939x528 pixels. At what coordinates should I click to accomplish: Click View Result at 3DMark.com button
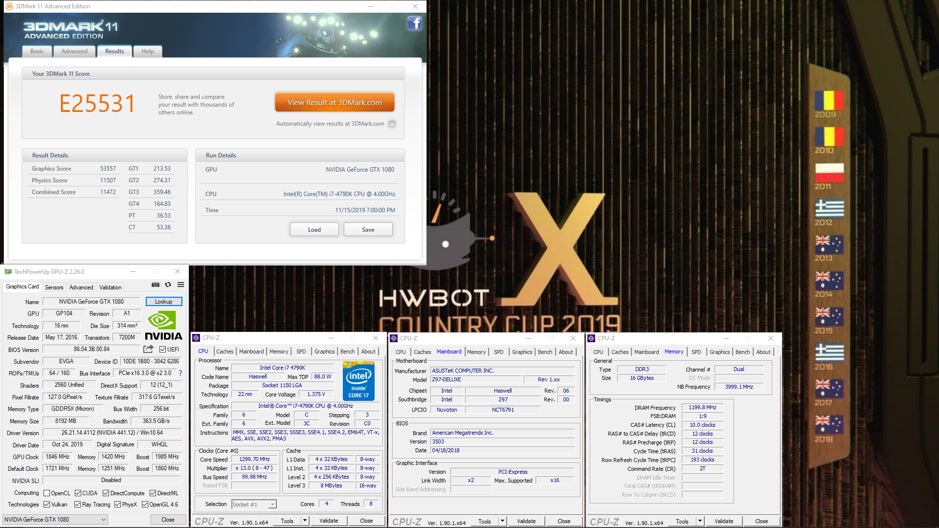(x=335, y=103)
